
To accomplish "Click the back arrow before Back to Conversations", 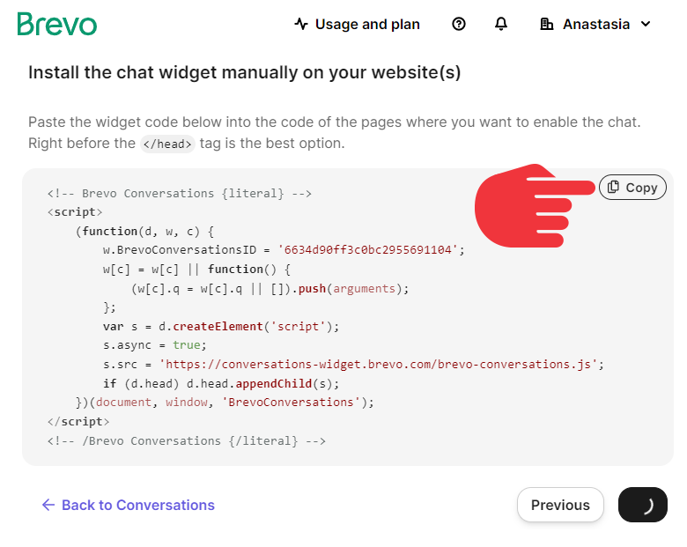I will pos(48,505).
